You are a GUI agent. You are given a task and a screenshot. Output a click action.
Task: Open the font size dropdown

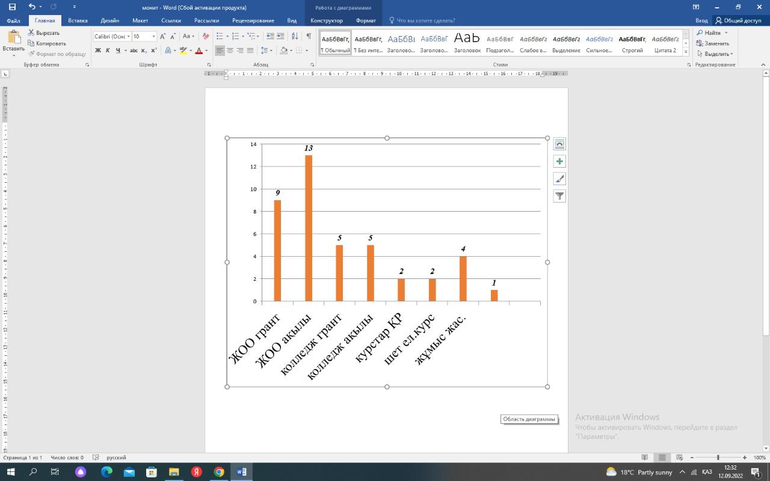pyautogui.click(x=153, y=37)
